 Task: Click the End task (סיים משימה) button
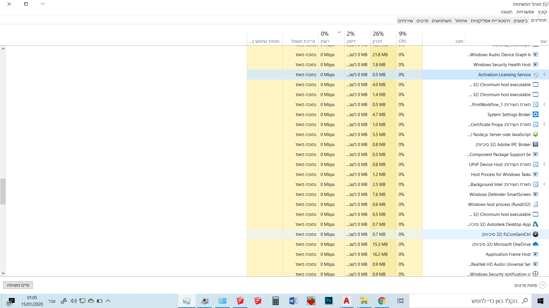(18, 285)
